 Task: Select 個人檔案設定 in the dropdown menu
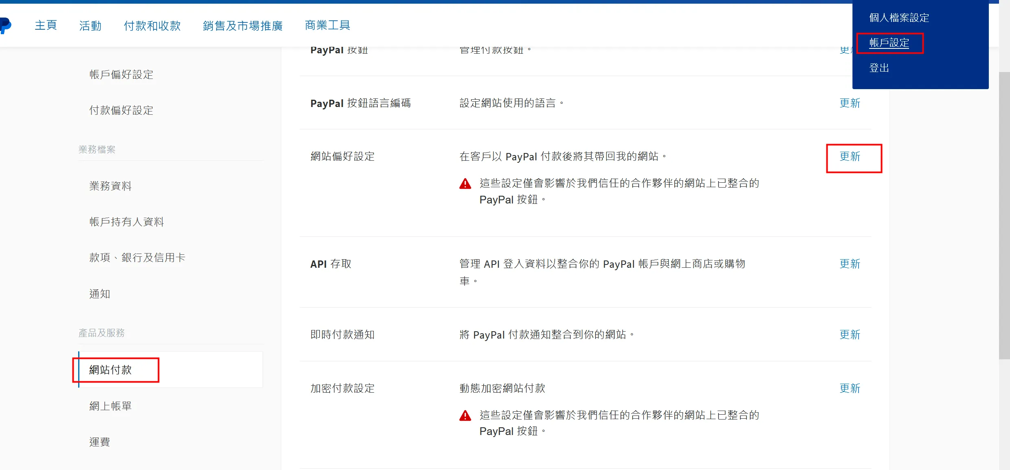pyautogui.click(x=899, y=17)
